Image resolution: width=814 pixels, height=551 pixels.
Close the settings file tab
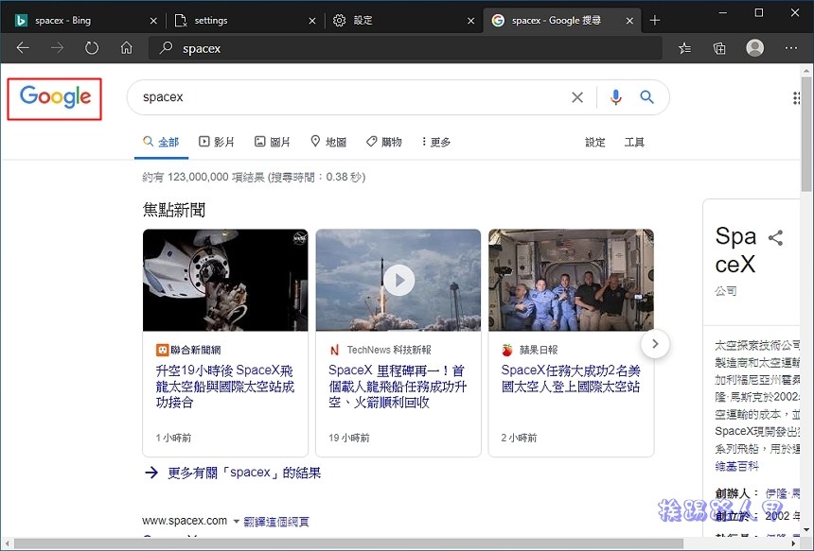point(312,21)
